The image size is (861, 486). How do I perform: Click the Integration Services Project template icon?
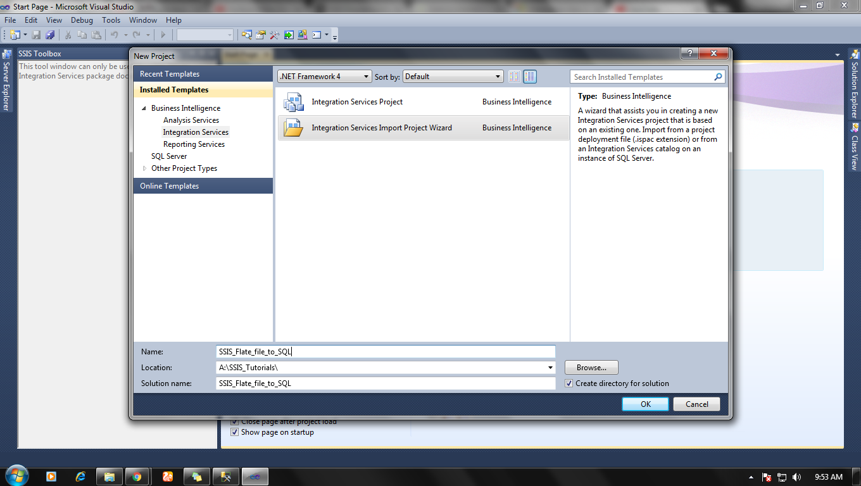pyautogui.click(x=294, y=102)
